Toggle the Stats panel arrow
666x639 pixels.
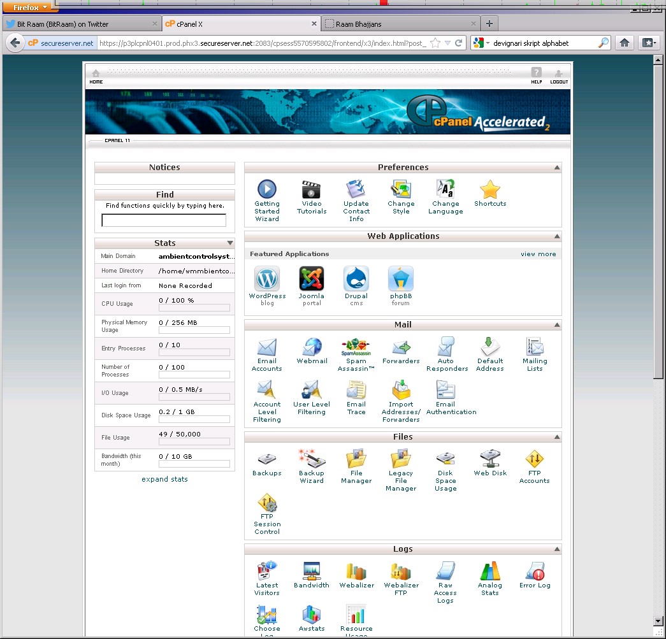230,243
